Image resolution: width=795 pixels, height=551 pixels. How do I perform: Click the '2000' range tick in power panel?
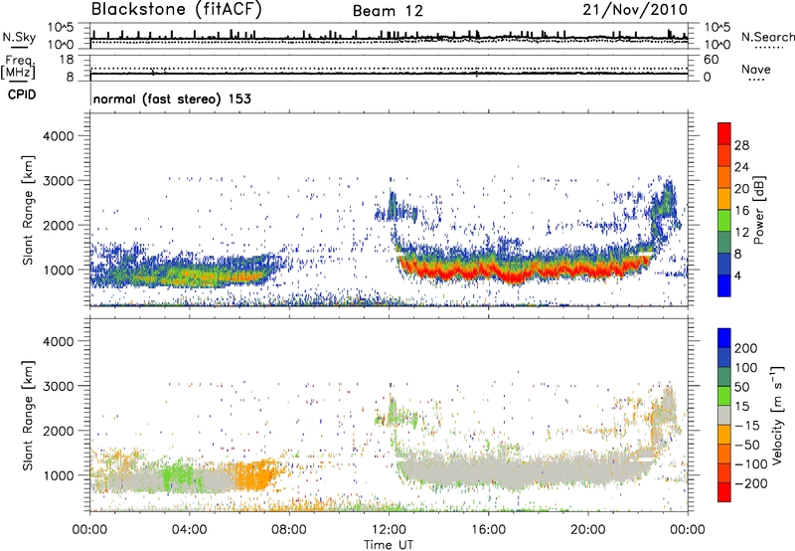click(x=58, y=225)
